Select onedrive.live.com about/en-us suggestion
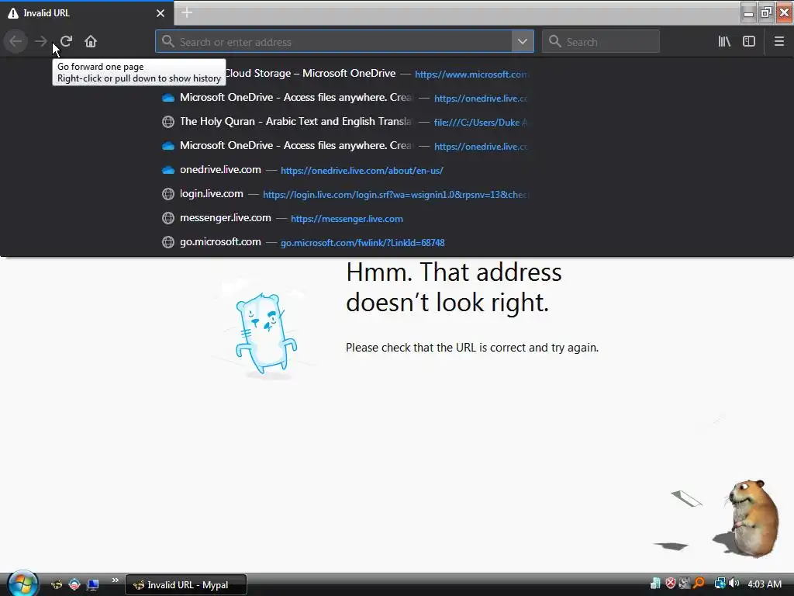The height and width of the screenshot is (596, 794). (x=344, y=170)
